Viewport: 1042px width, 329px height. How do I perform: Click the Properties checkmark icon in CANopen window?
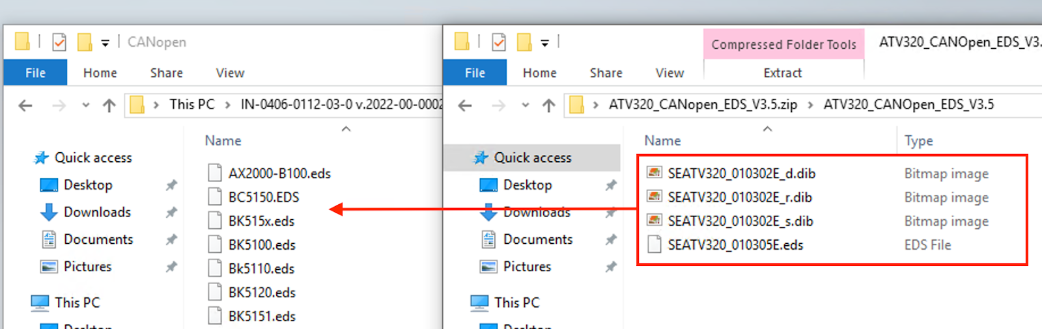click(x=59, y=42)
